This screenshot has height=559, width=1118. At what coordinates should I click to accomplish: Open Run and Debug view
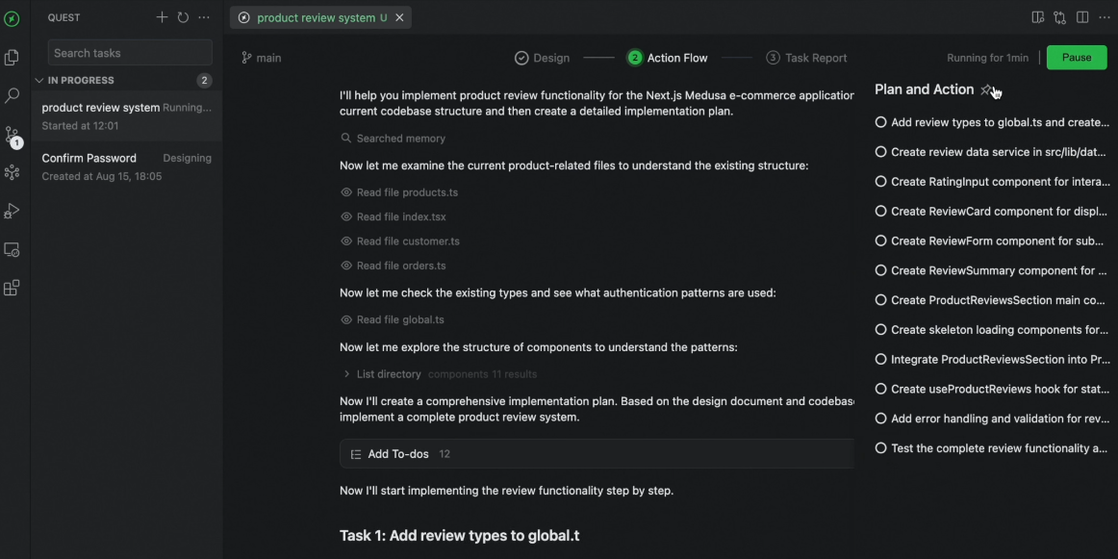click(12, 211)
